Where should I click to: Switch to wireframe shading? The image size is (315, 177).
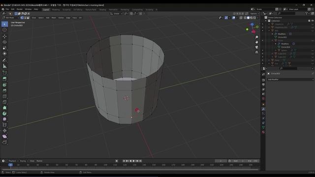(x=245, y=18)
